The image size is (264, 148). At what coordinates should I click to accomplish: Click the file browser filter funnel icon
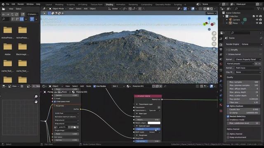(32, 19)
